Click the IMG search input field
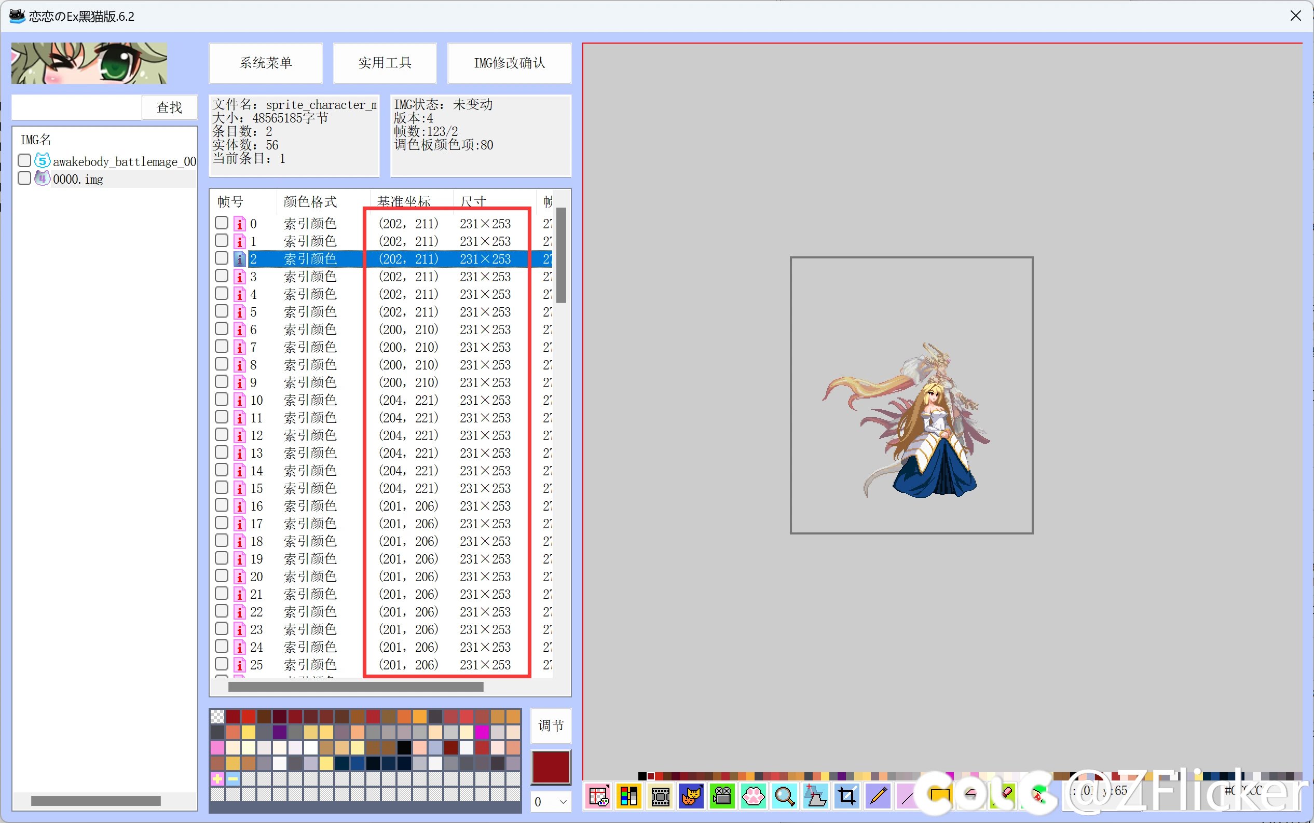1314x823 pixels. pyautogui.click(x=77, y=107)
